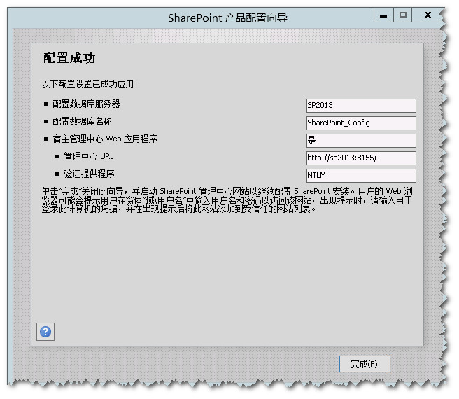Click the NTLM authentication provider field
Viewport: 459px width, 399px height.
[360, 176]
